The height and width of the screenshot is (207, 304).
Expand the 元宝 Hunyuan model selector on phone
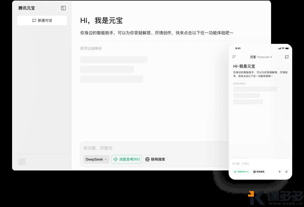(x=261, y=57)
